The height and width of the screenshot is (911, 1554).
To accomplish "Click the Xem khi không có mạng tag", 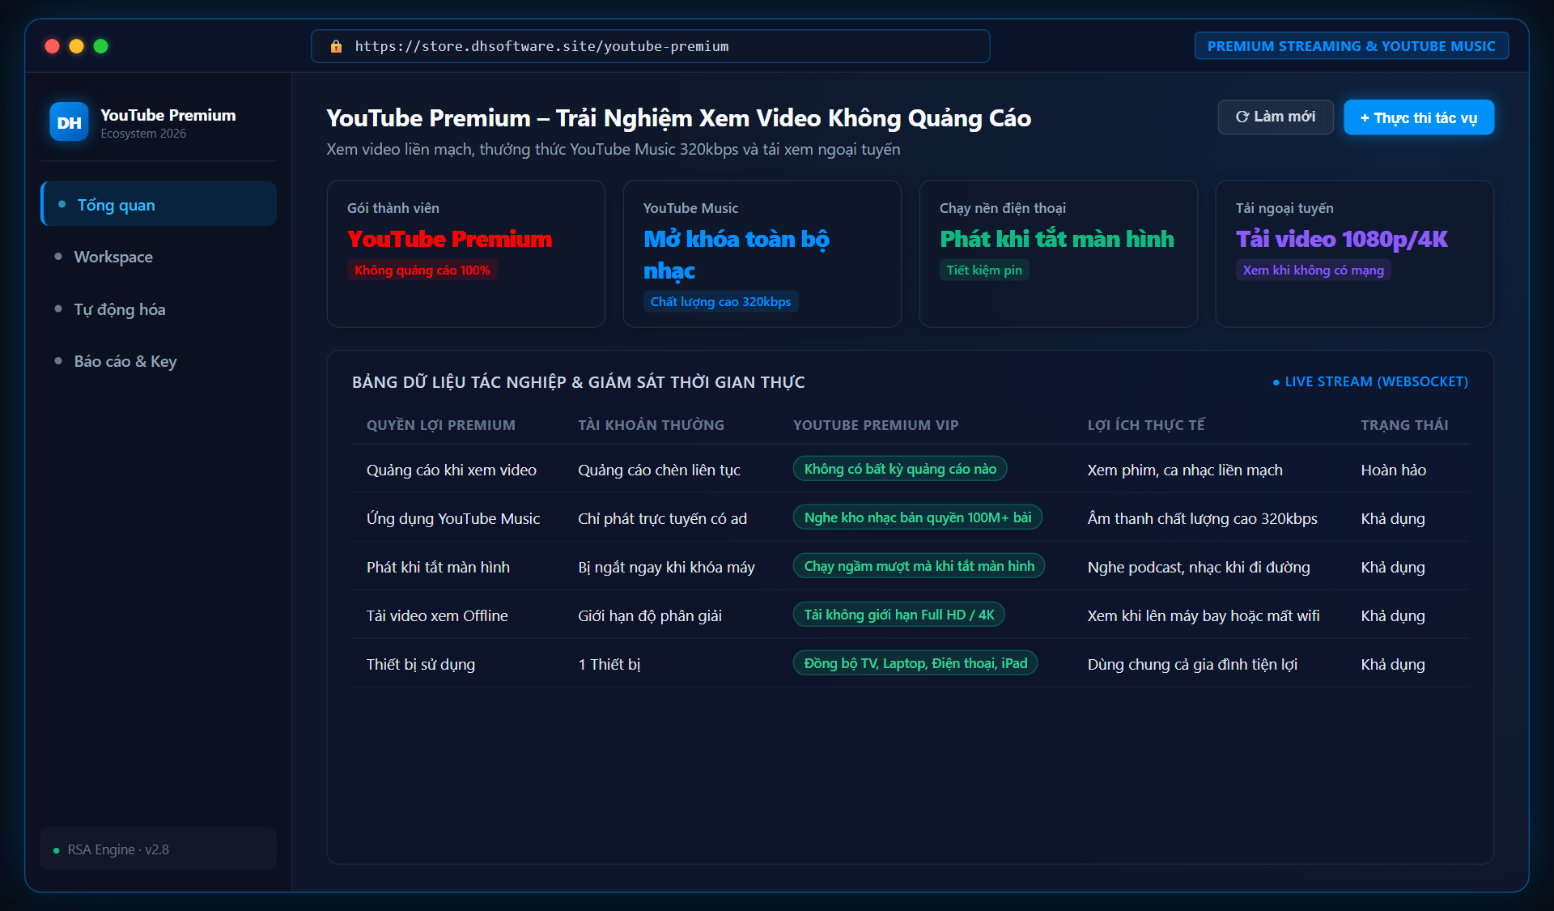I will tap(1314, 270).
